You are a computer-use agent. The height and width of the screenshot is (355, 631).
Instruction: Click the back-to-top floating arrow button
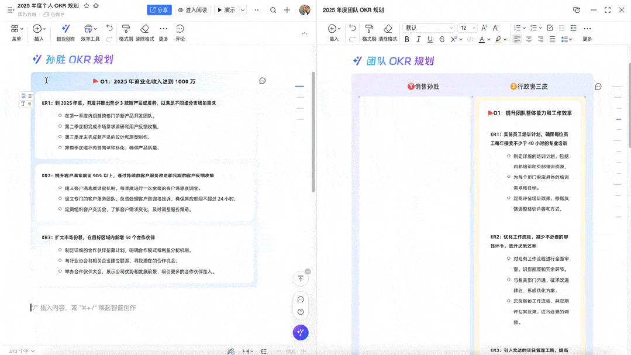pos(301,279)
